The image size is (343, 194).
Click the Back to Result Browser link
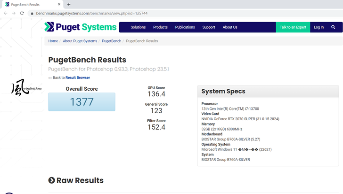(x=77, y=78)
